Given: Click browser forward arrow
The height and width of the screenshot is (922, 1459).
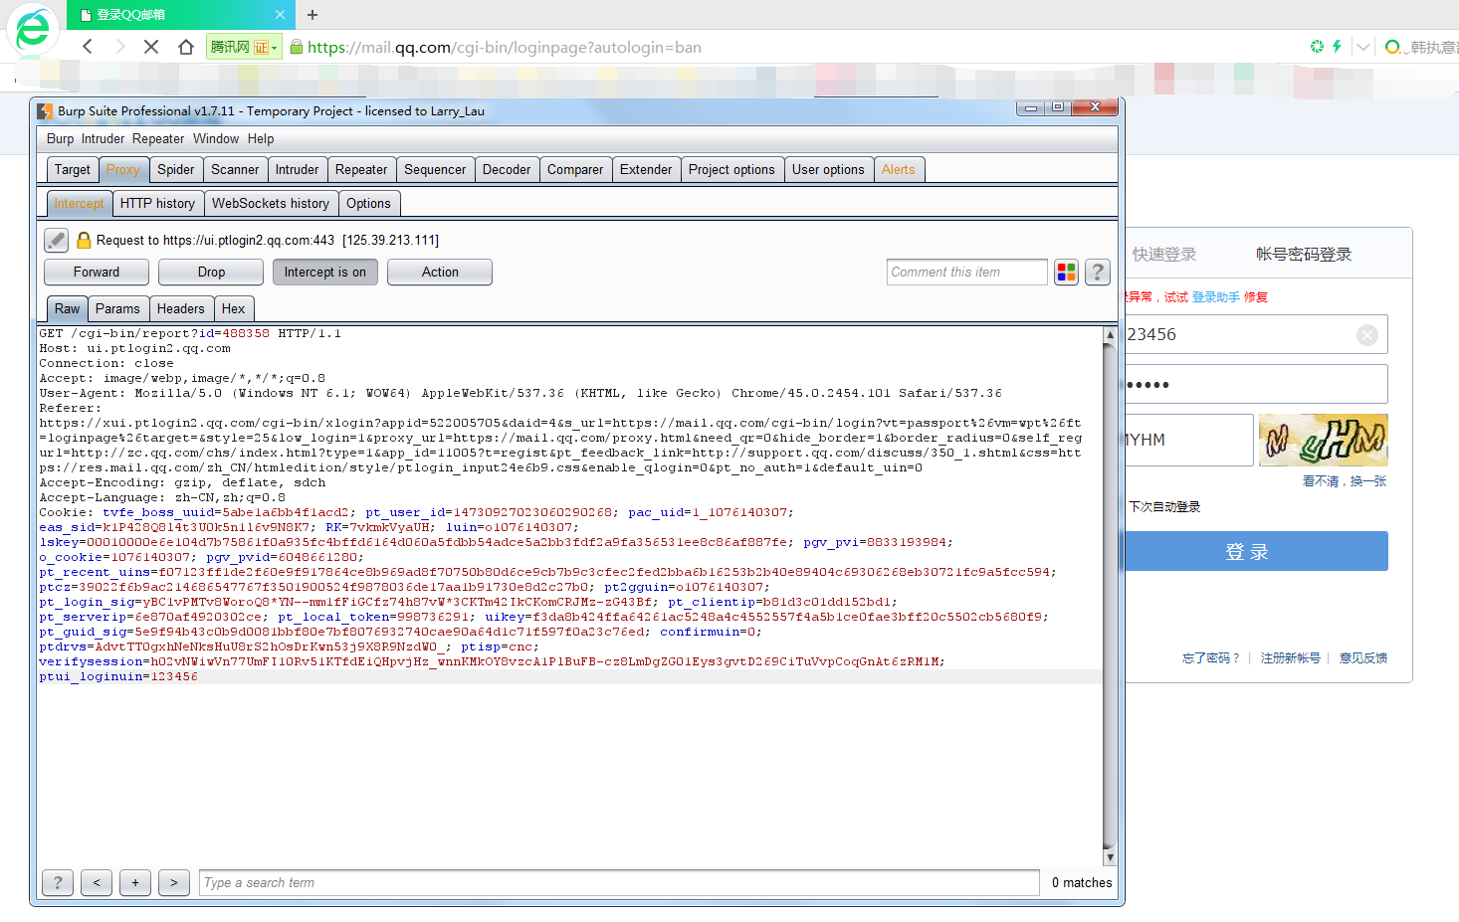Looking at the screenshot, I should (119, 47).
